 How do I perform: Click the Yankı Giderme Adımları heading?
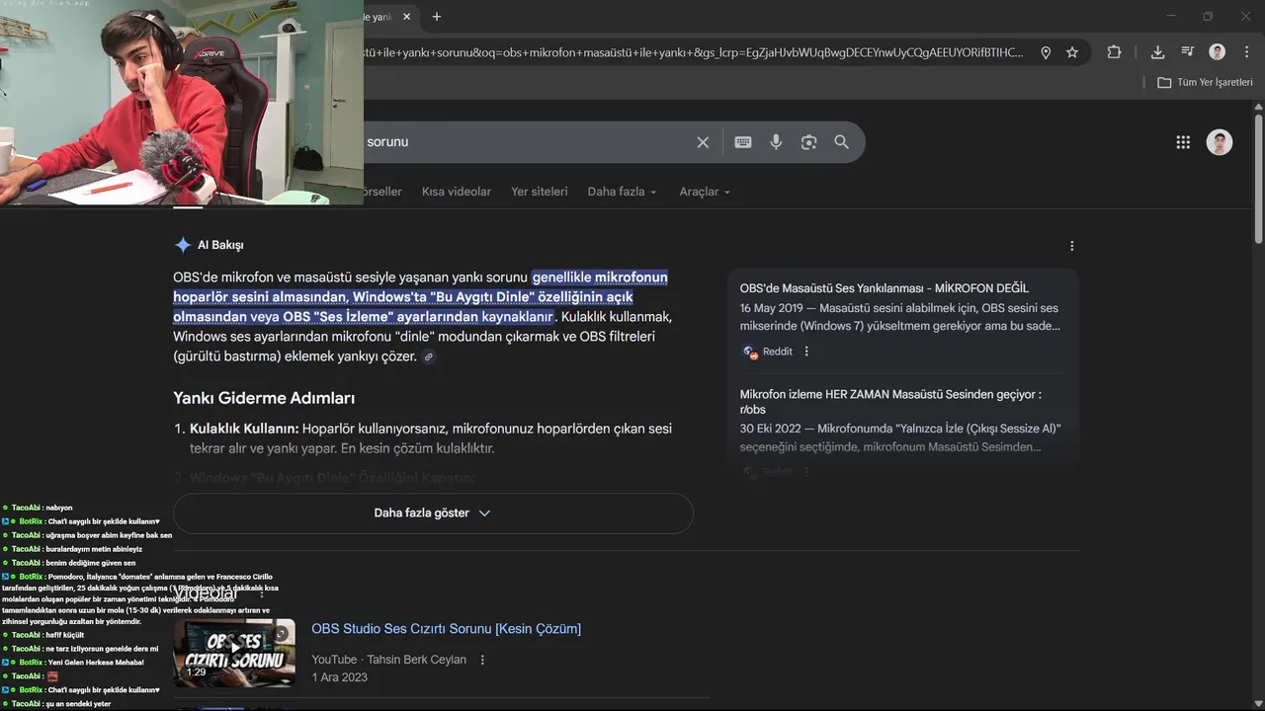tap(264, 398)
